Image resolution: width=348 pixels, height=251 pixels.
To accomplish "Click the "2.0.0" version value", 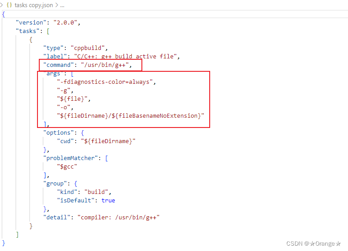I will [65, 23].
